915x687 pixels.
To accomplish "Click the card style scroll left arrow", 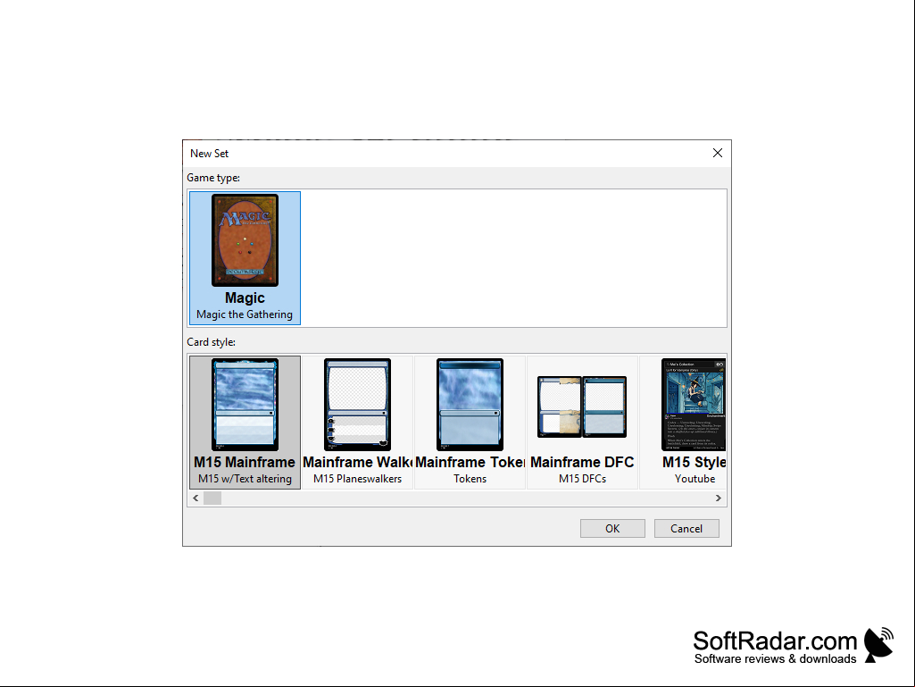I will pyautogui.click(x=195, y=498).
